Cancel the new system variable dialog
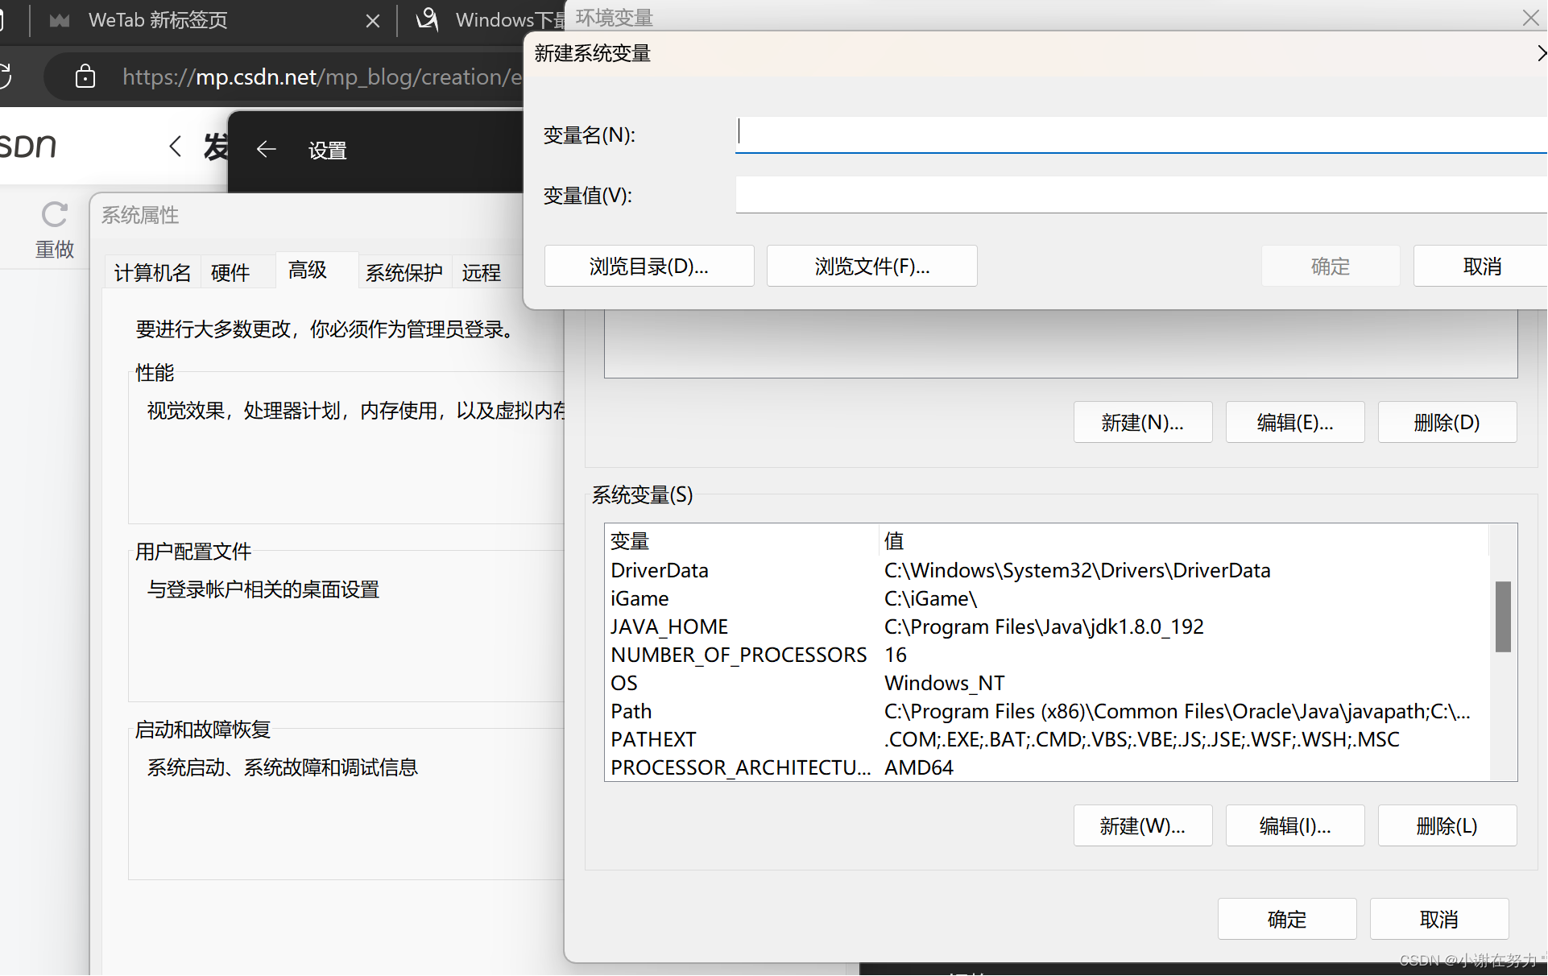 [x=1480, y=266]
